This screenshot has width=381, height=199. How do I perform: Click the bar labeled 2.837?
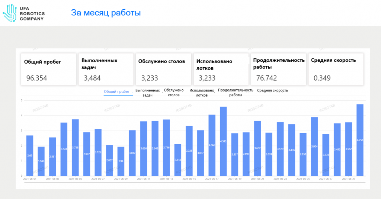click(235, 154)
